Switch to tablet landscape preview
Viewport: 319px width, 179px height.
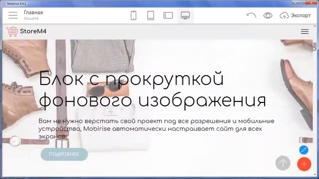168,15
